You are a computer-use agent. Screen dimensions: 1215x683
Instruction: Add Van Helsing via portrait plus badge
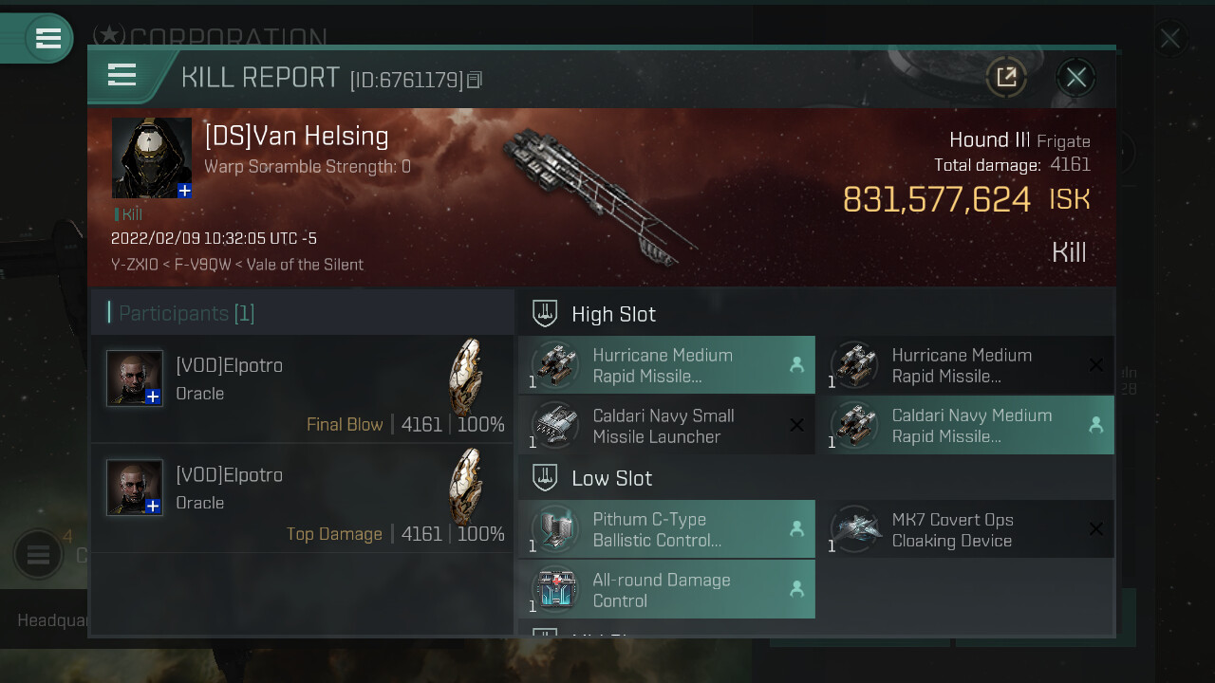184,191
